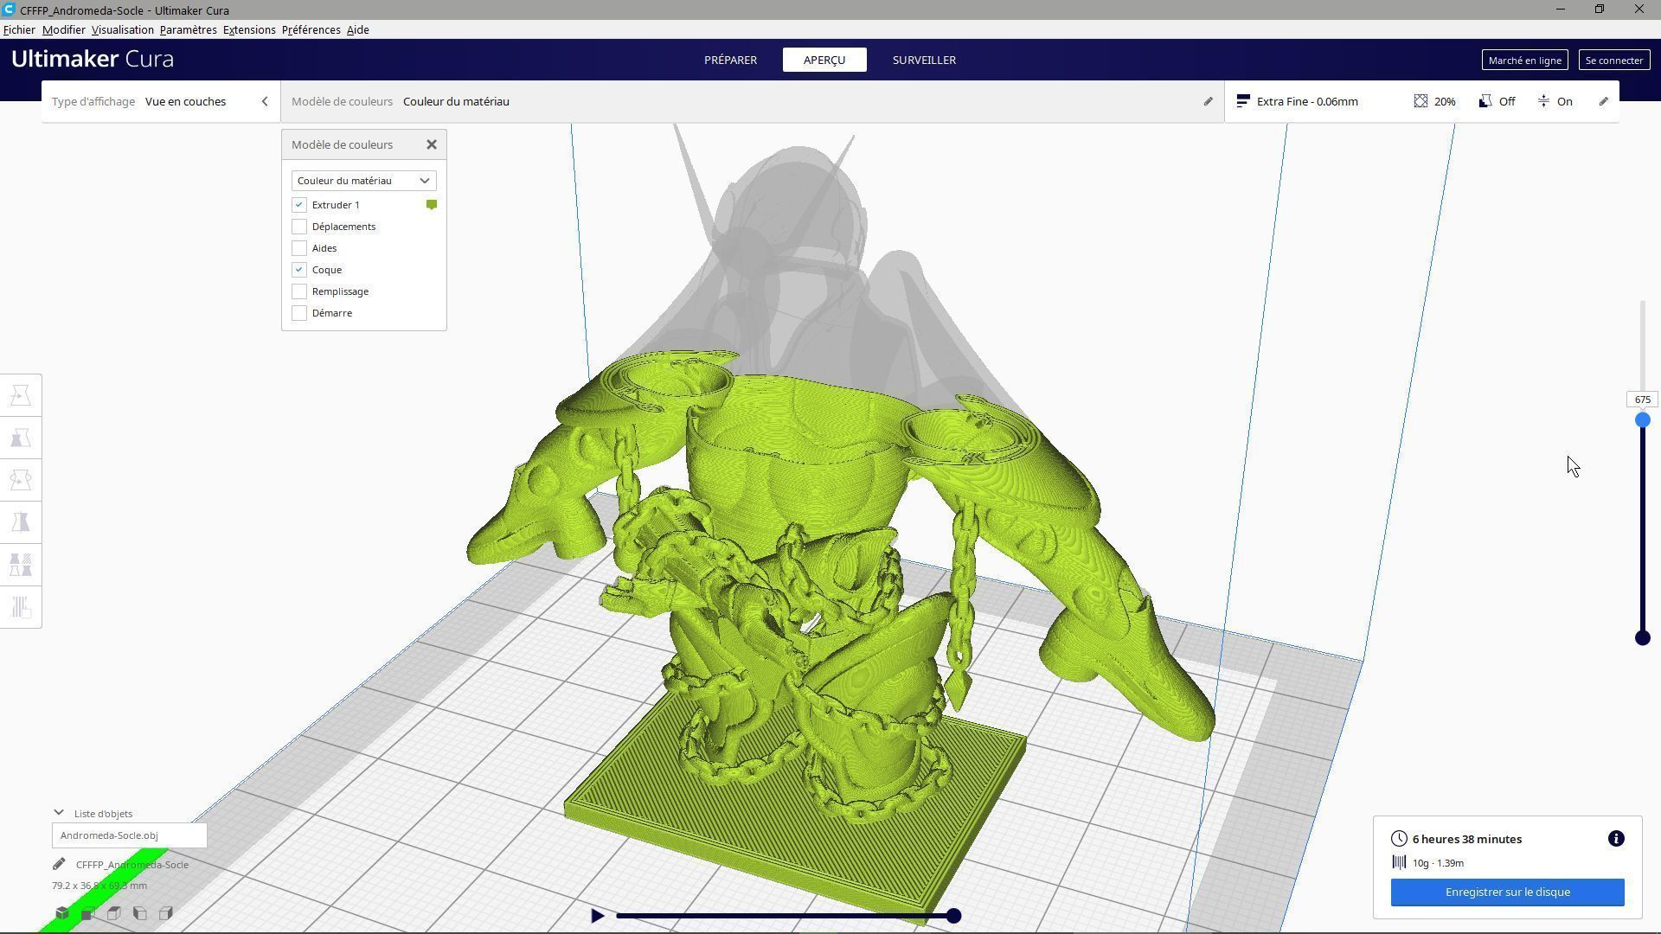
Task: Play the layer simulation
Action: (x=597, y=916)
